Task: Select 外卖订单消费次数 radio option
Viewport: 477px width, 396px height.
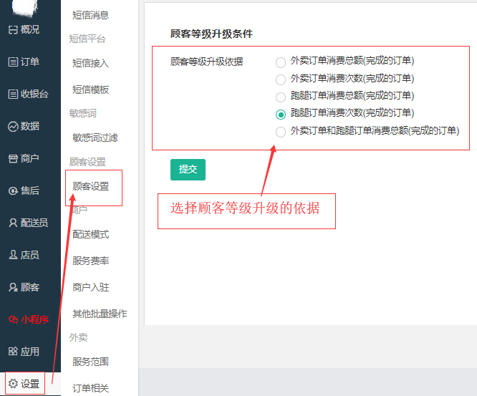Action: pos(281,79)
